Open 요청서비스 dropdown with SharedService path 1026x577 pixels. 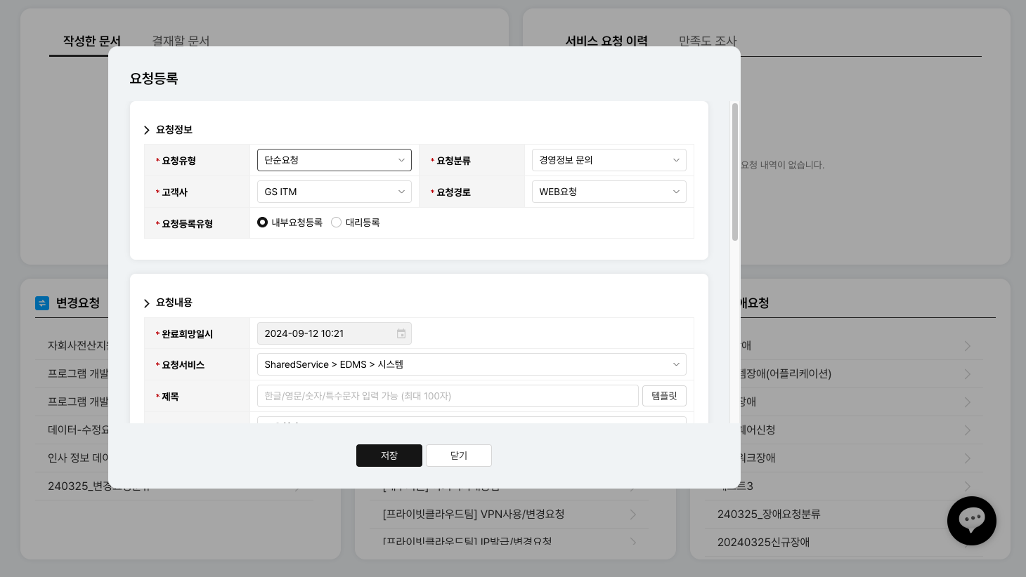coord(471,364)
